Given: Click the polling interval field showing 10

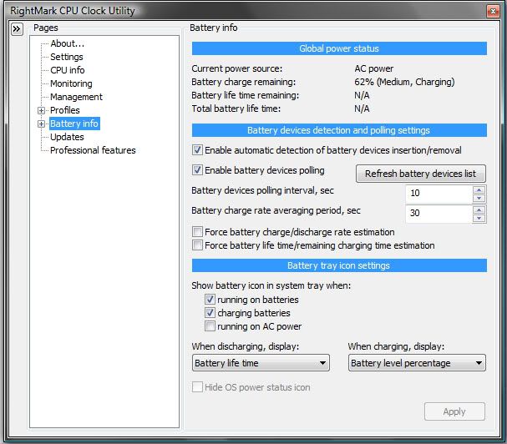Looking at the screenshot, I should pos(439,194).
